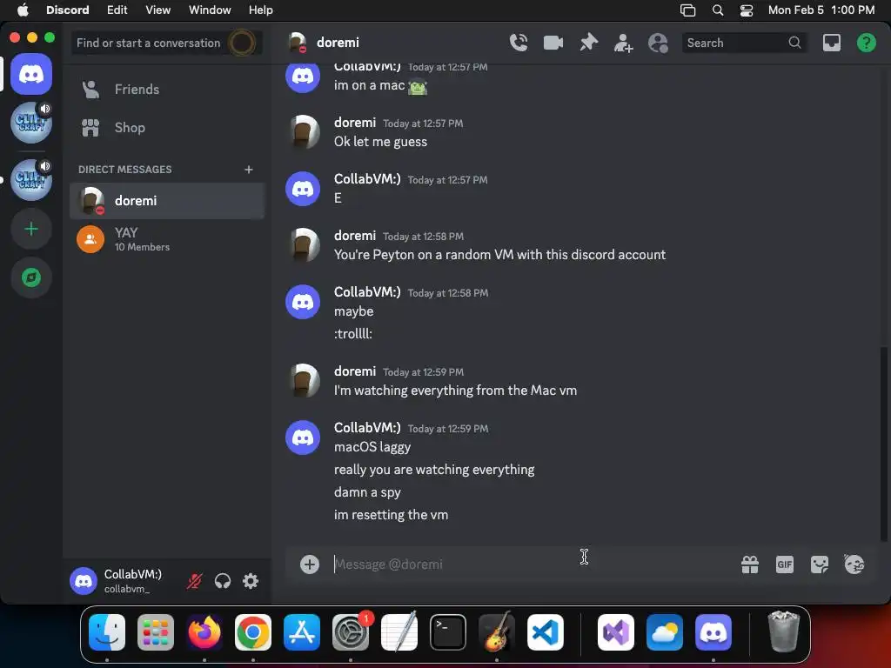This screenshot has height=668, width=891.
Task: Open User Settings gear
Action: pos(251,580)
